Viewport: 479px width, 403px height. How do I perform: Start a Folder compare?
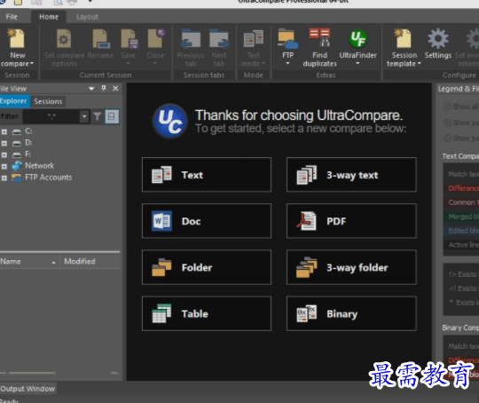tap(207, 267)
